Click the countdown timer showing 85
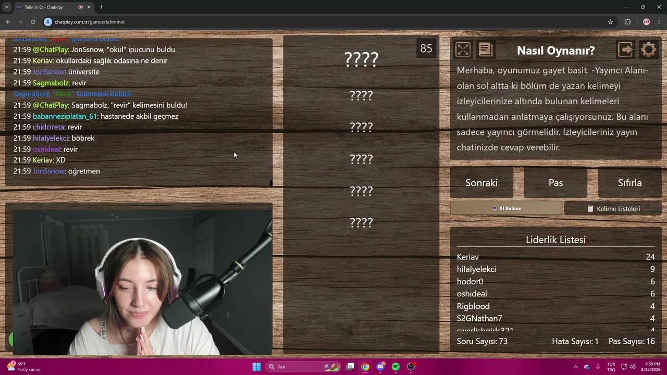 tap(426, 48)
